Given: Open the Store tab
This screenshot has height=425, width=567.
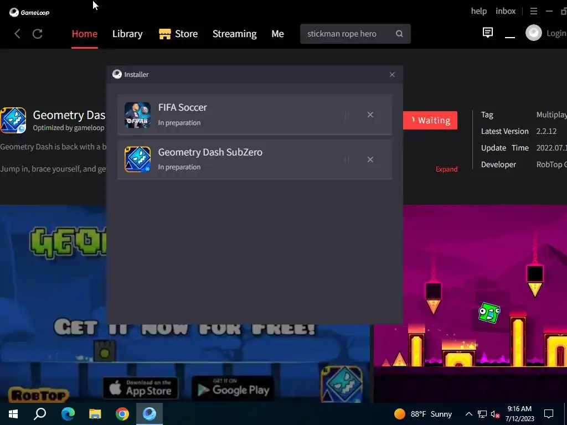Looking at the screenshot, I should coord(178,34).
